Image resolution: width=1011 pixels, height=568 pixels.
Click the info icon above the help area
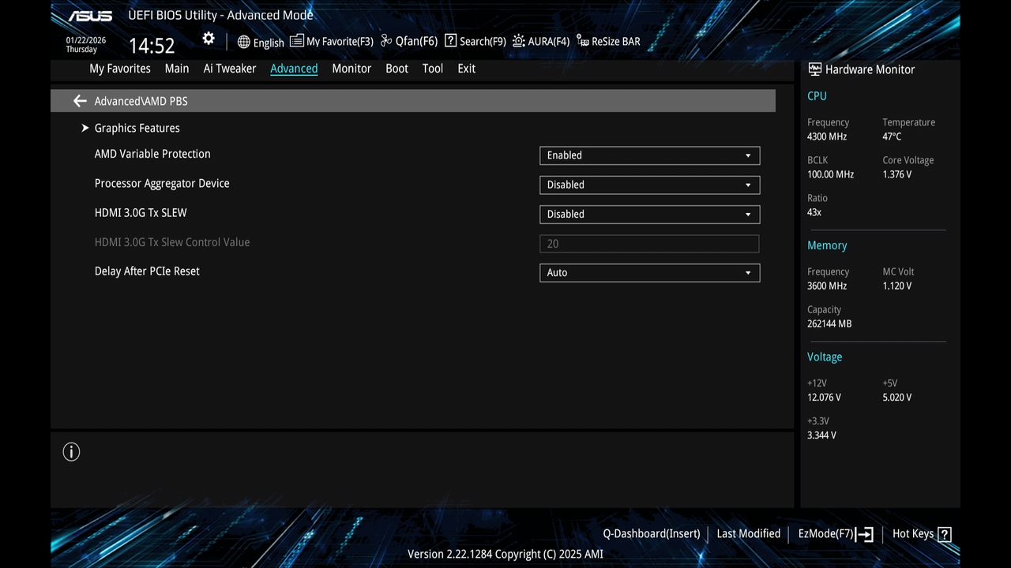coord(71,451)
